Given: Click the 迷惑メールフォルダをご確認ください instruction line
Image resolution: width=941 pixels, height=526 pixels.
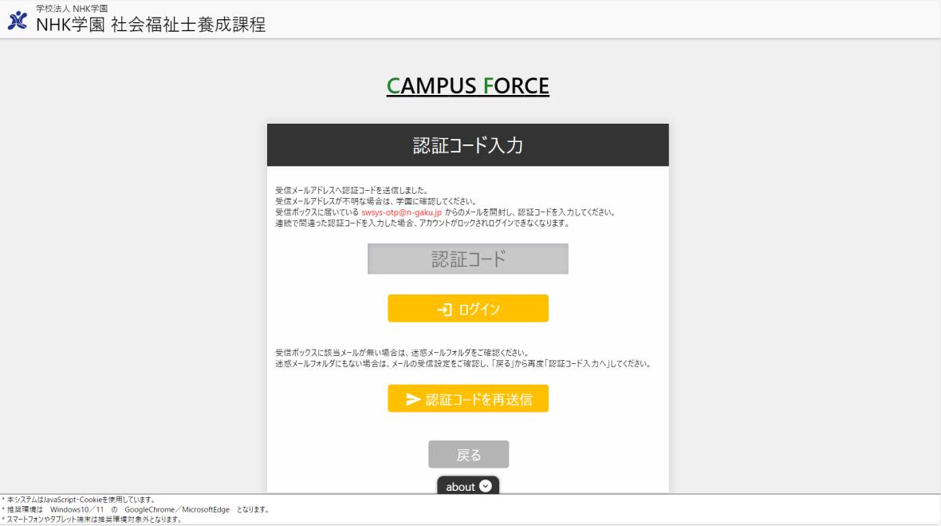Looking at the screenshot, I should 401,353.
